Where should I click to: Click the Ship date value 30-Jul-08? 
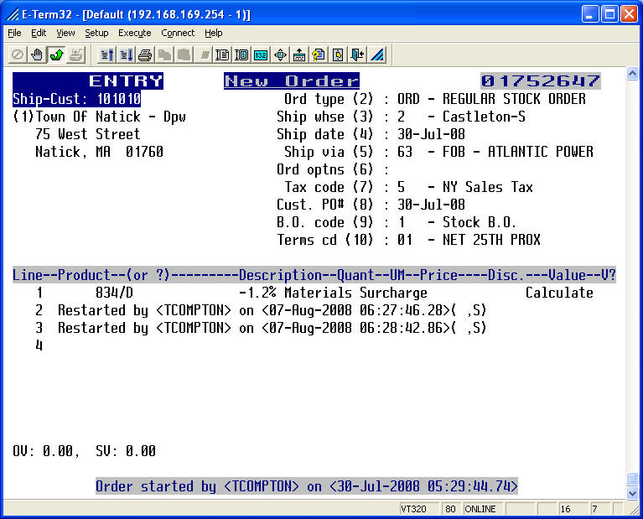point(431,134)
